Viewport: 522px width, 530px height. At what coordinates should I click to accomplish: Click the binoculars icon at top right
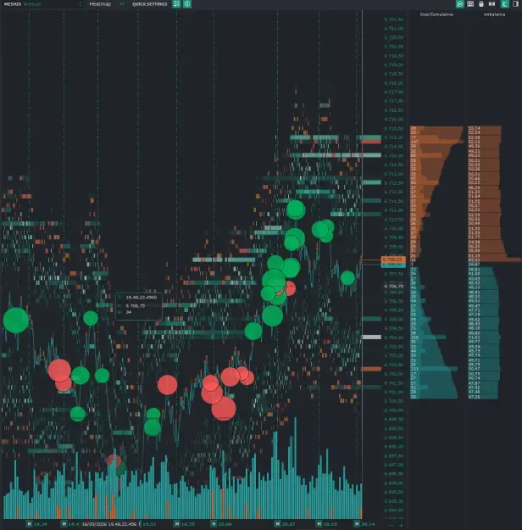click(x=492, y=4)
